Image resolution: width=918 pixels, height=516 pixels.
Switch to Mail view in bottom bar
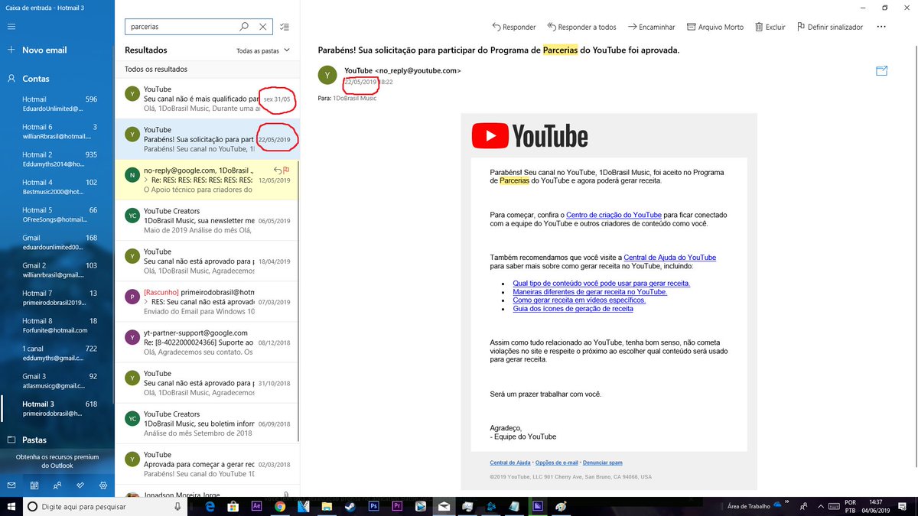coord(11,485)
